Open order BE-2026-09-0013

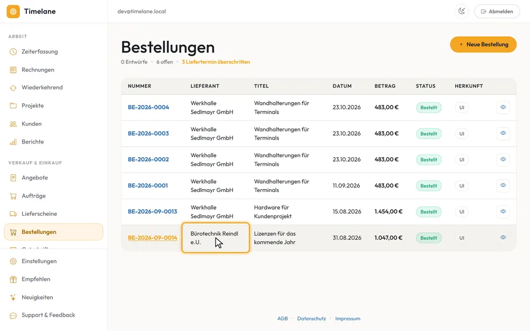pyautogui.click(x=152, y=212)
